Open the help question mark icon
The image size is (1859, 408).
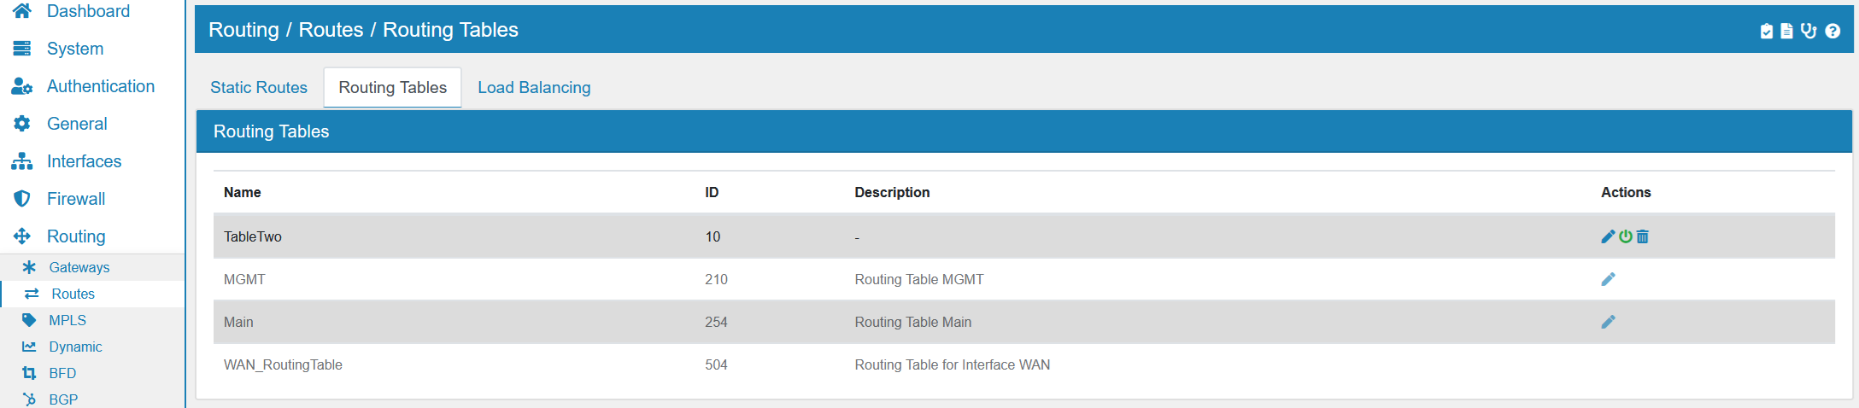1833,31
